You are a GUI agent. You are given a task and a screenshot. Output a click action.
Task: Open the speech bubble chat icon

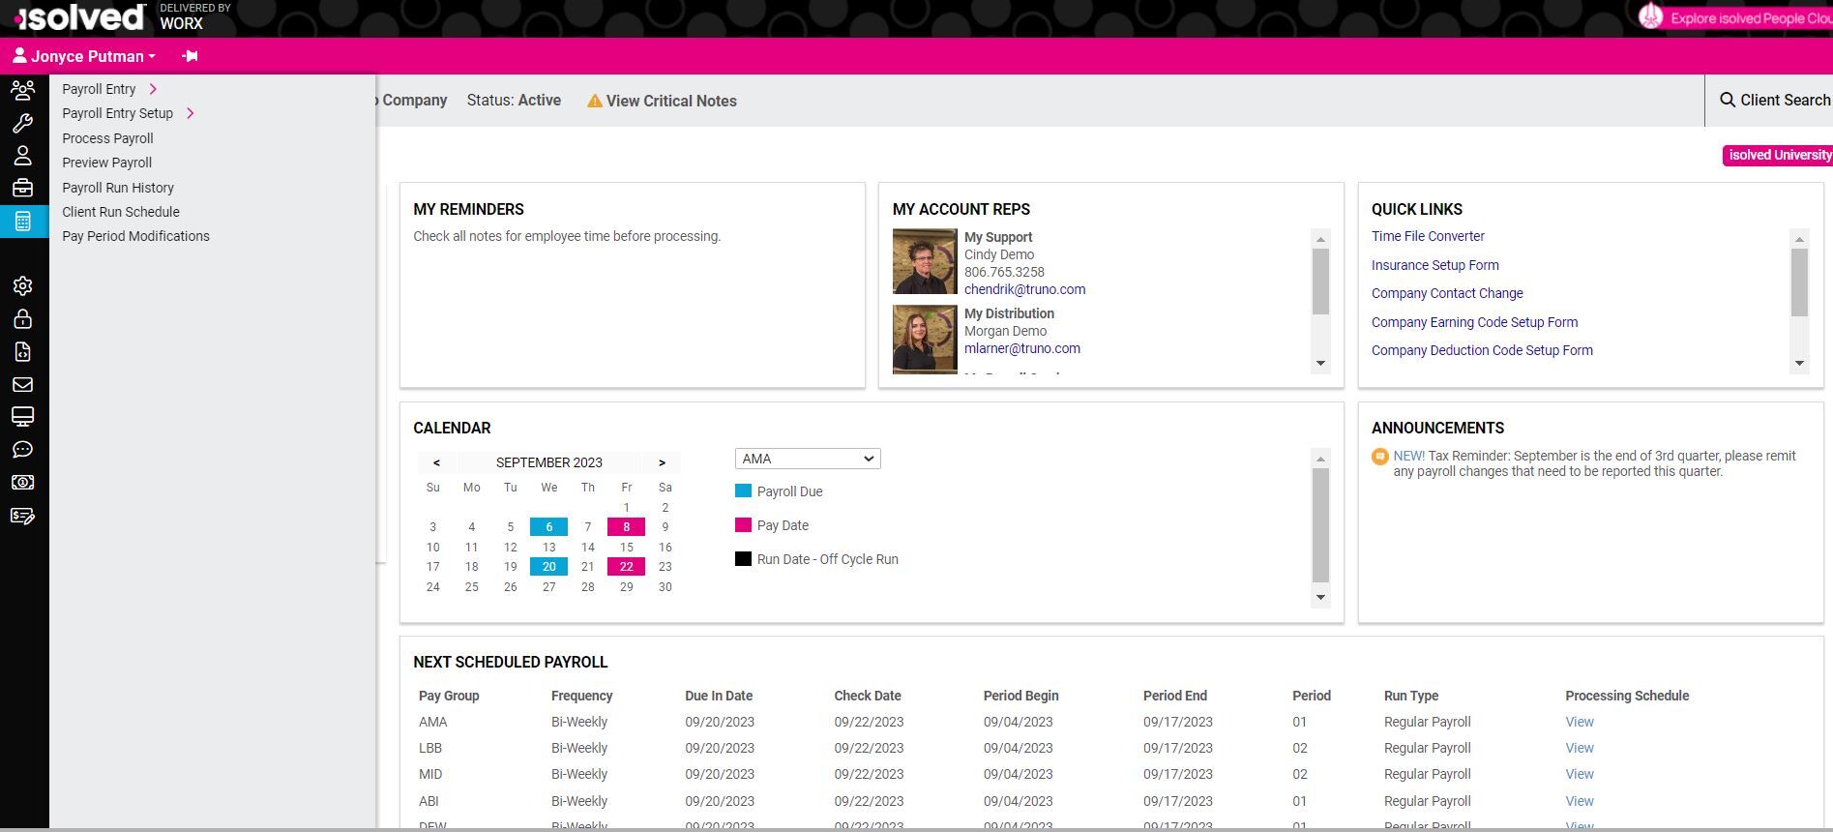23,450
